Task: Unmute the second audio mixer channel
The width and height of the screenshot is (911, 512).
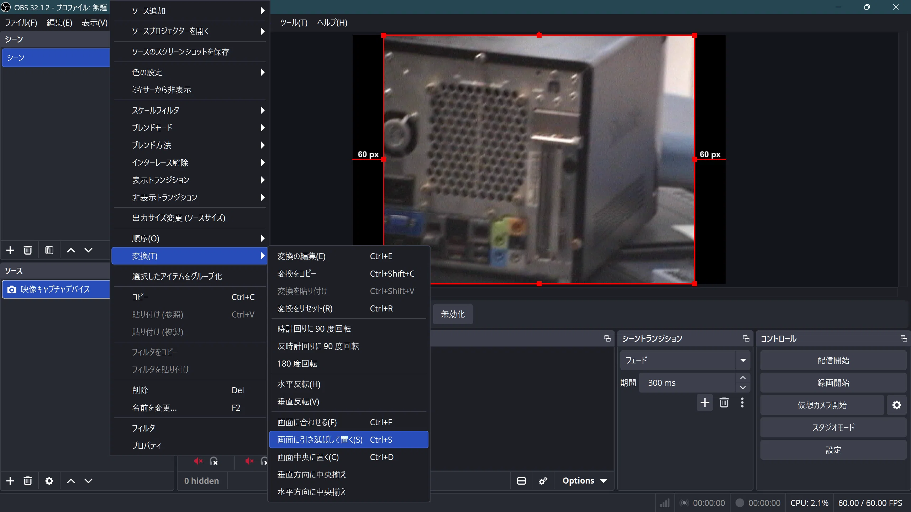Action: [249, 461]
